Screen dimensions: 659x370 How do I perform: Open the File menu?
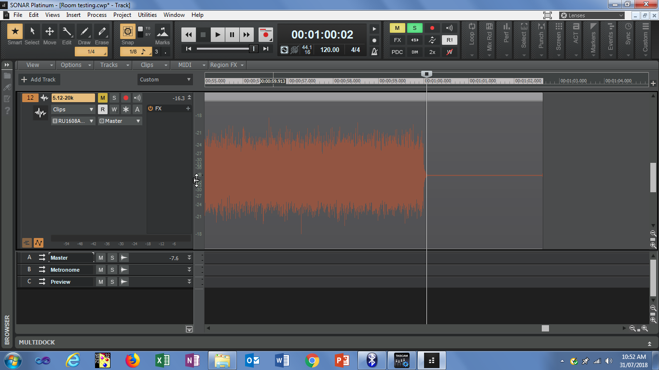[x=18, y=15]
